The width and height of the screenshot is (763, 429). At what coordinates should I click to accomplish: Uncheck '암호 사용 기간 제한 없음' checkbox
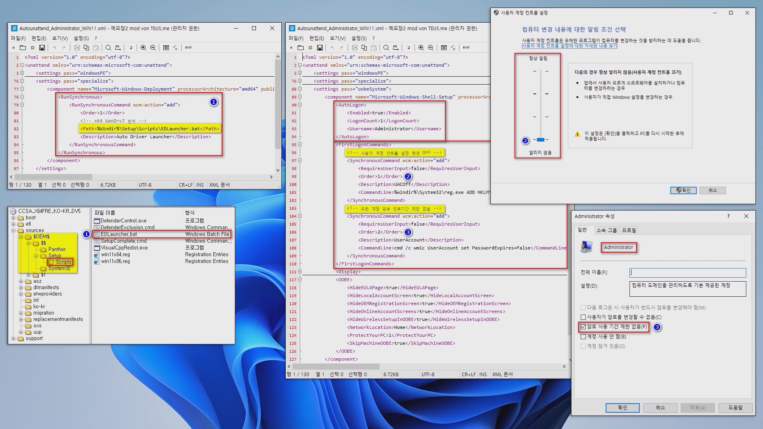(583, 327)
